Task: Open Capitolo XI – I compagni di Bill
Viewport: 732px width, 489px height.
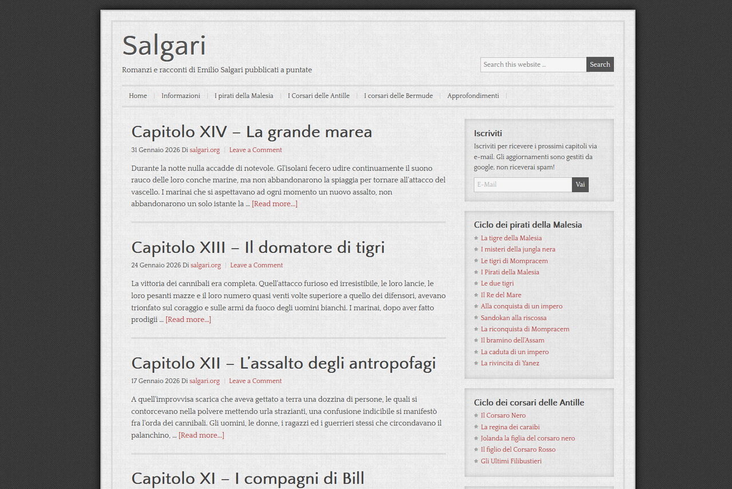Action: (x=248, y=479)
